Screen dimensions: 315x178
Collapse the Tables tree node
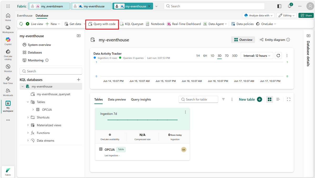tap(28, 102)
